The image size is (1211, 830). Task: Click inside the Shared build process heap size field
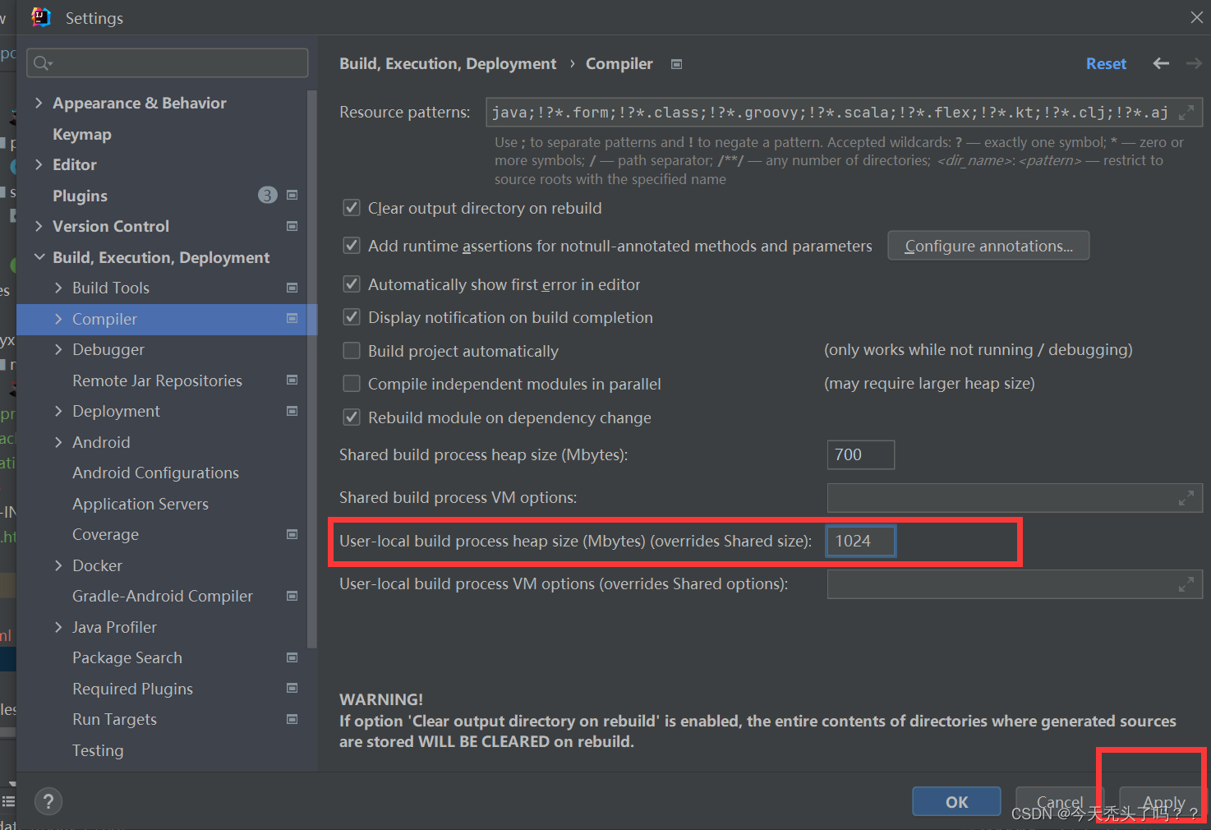pos(860,454)
